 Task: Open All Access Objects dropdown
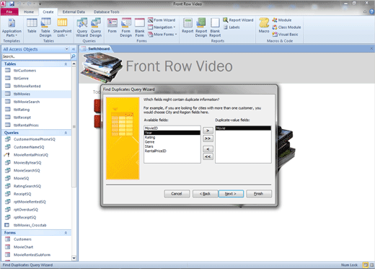pos(66,49)
